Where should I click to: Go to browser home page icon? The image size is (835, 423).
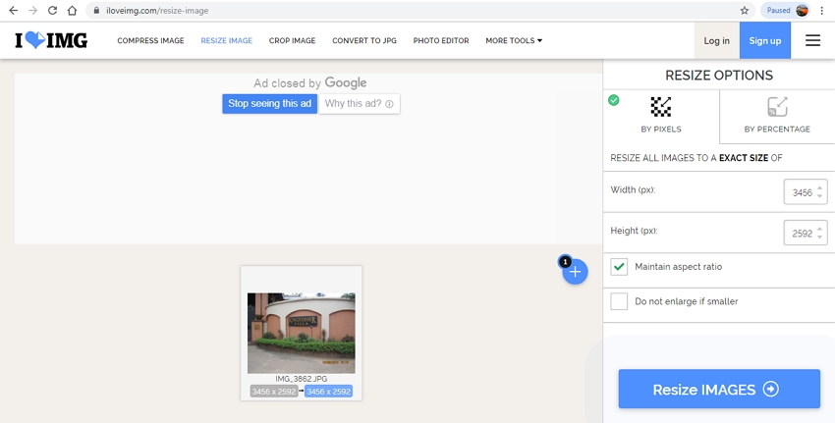point(73,10)
